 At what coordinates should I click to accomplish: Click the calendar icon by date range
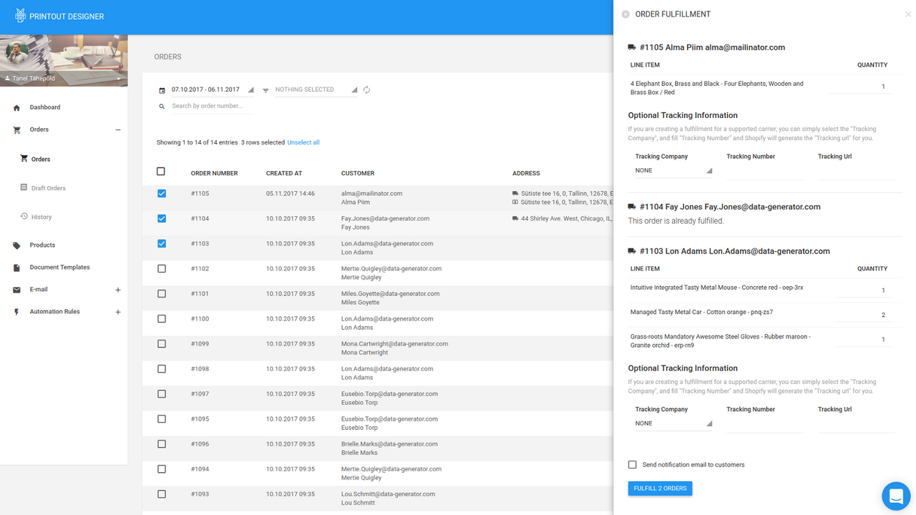pos(162,90)
